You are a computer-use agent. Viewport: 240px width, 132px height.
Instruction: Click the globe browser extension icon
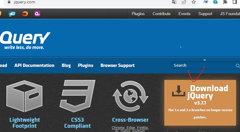(x=215, y=2)
